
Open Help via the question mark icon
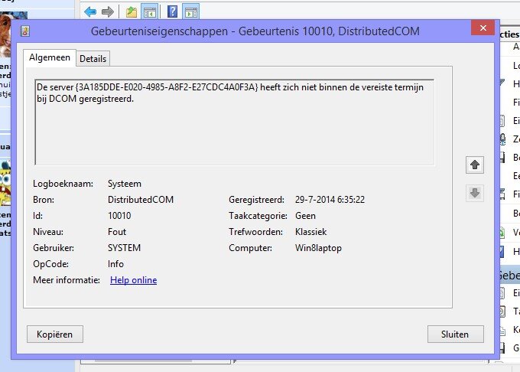(x=172, y=11)
